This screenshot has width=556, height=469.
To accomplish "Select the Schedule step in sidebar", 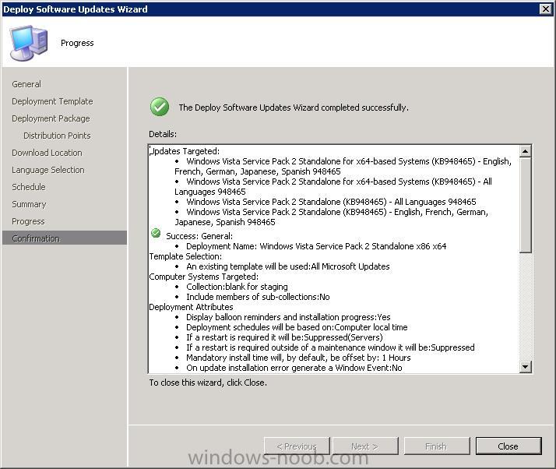I will click(x=29, y=187).
